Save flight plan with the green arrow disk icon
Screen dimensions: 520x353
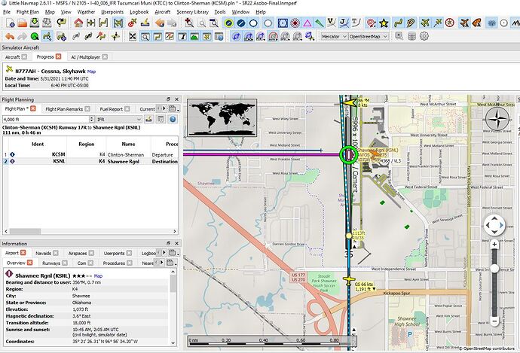(x=35, y=23)
